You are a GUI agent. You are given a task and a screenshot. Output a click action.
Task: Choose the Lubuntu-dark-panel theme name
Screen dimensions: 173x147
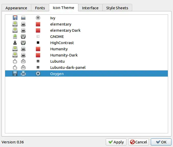point(68,68)
